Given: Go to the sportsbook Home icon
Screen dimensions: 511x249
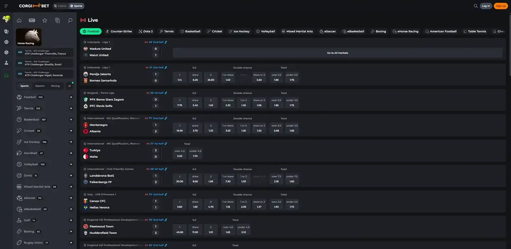Looking at the screenshot, I should tap(19, 21).
